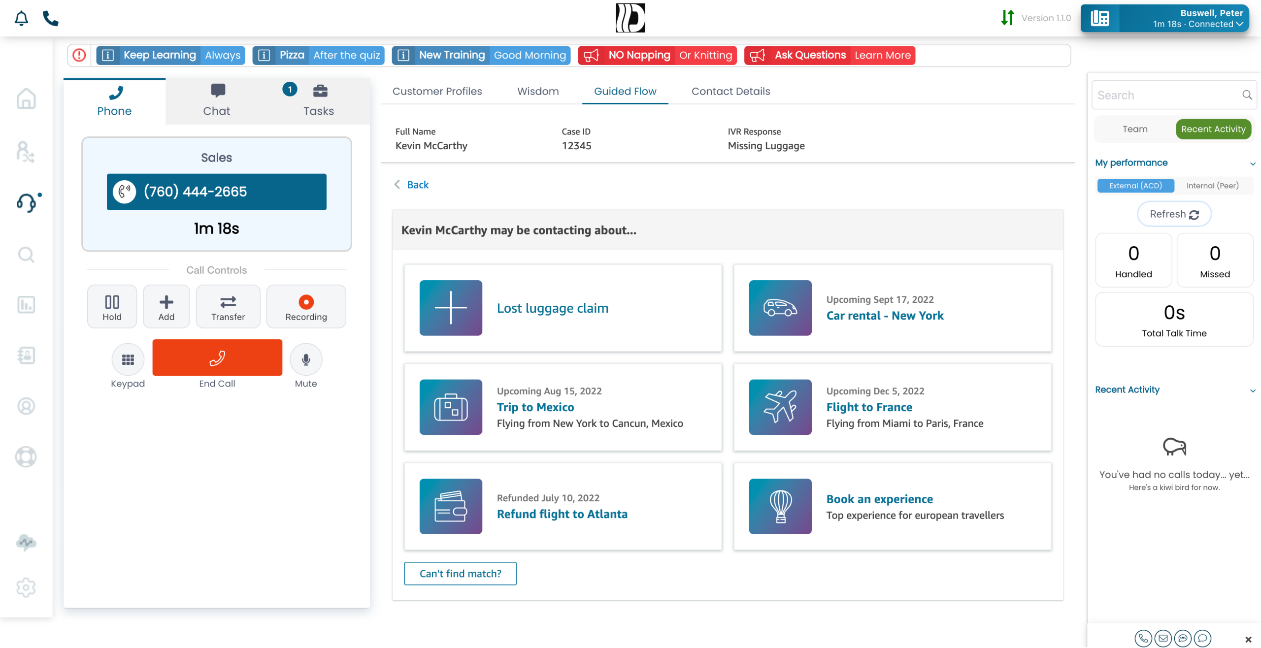Click the green data transfer arrows icon
1261x648 pixels.
1008,18
